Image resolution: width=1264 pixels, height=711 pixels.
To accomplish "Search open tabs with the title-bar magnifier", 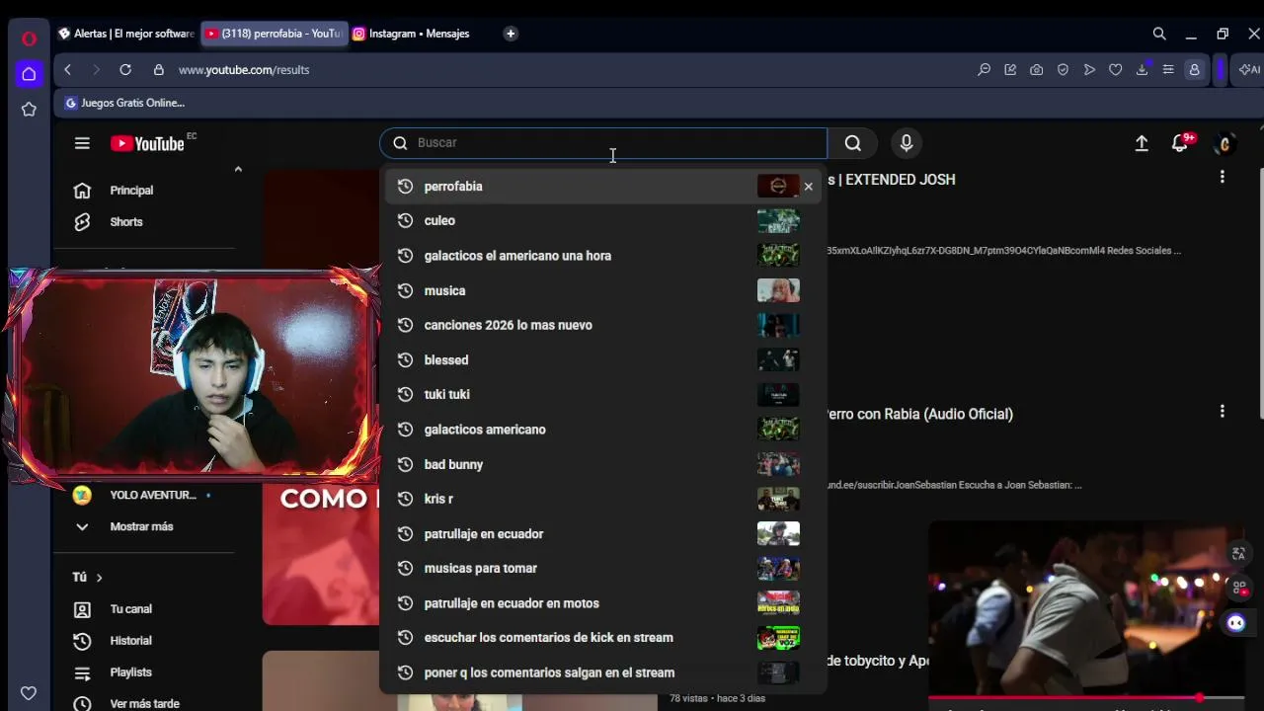I will click(x=1159, y=34).
